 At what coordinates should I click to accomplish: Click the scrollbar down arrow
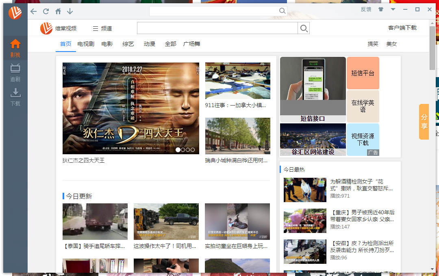coord(432,269)
